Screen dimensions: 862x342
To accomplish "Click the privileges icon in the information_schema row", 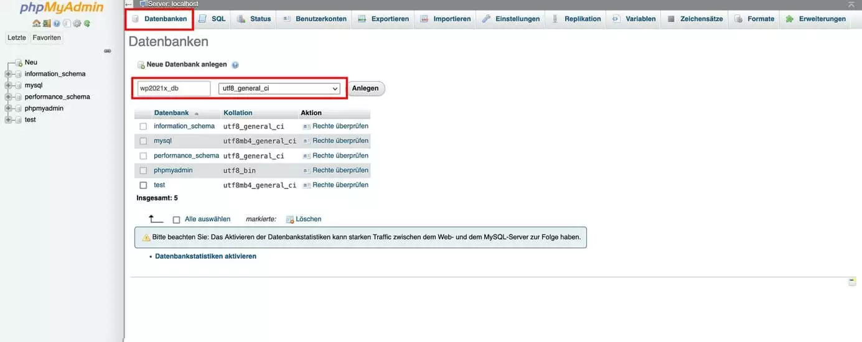I will pyautogui.click(x=306, y=126).
